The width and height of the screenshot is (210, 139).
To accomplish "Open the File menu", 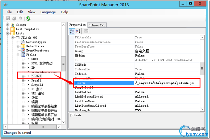I will 9,12.
